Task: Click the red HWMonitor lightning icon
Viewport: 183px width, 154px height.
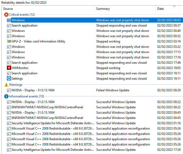Action: [9, 68]
